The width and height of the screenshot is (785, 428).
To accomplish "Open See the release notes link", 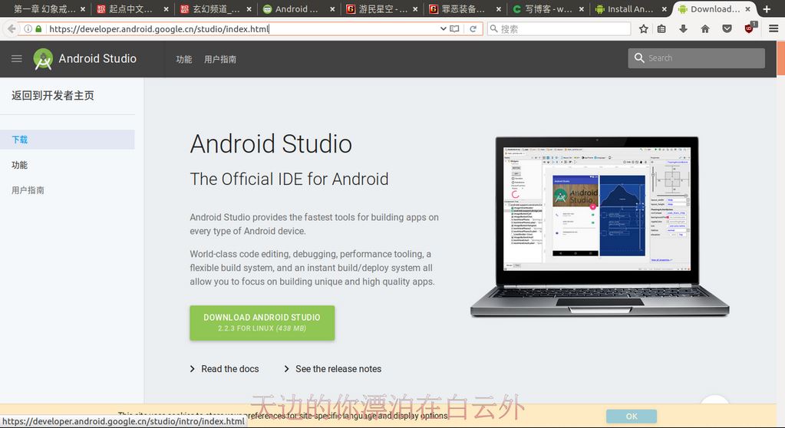I will click(x=338, y=369).
